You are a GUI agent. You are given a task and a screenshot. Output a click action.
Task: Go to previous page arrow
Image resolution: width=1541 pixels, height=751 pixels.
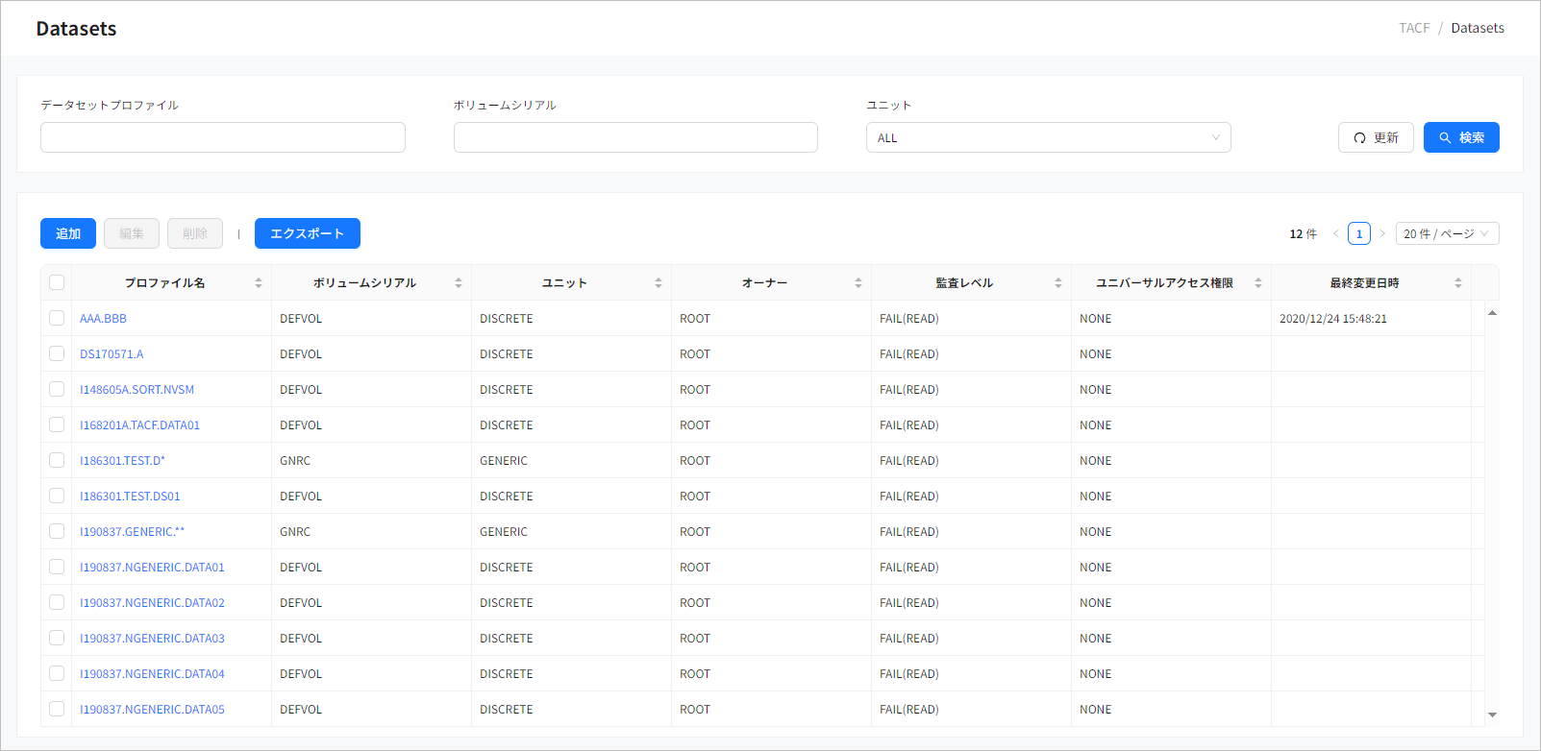click(x=1335, y=233)
